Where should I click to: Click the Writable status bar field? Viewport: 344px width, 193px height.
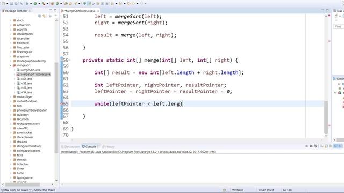click(x=238, y=190)
